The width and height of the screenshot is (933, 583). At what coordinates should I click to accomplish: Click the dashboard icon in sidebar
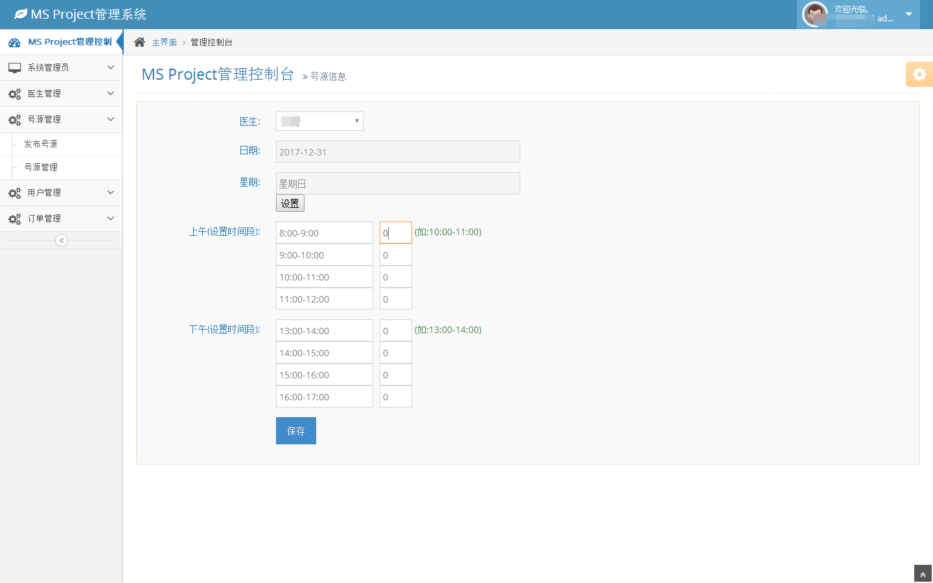pos(14,42)
